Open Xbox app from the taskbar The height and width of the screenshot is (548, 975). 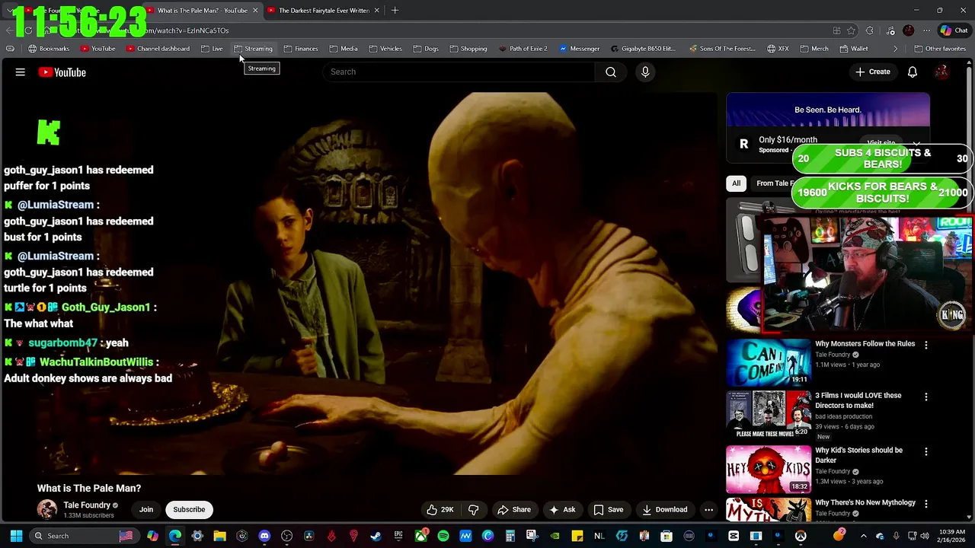(420, 536)
